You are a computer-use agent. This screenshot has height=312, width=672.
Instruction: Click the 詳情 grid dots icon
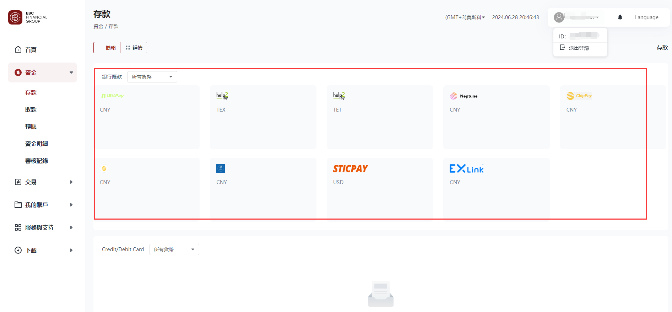click(128, 48)
